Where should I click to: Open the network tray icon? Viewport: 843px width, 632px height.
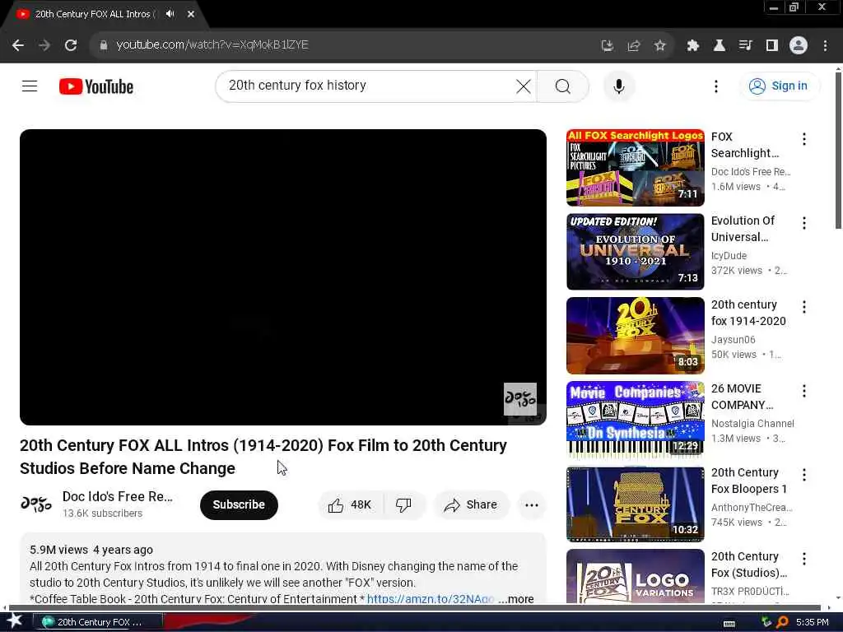pos(766,622)
